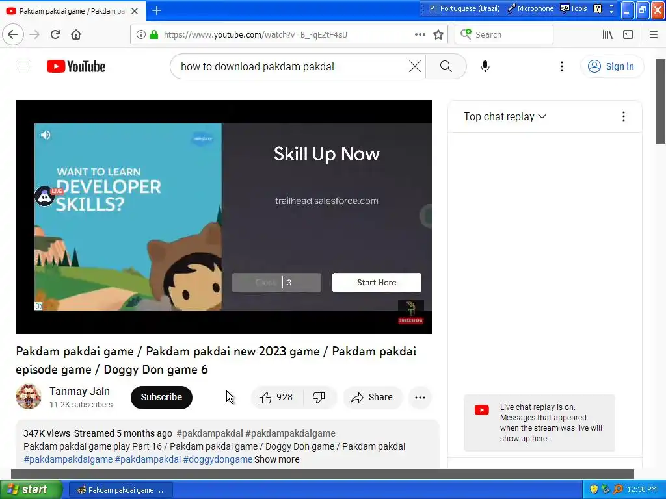The height and width of the screenshot is (499, 666).
Task: Open a new browser tab
Action: point(157,10)
